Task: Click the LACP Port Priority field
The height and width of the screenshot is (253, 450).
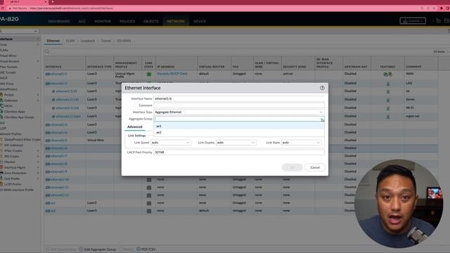Action: pyautogui.click(x=239, y=153)
